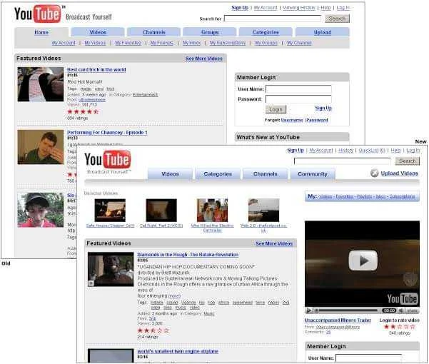Click the Upload Videos globe icon
Screen dimensions: 429x364
coord(374,173)
